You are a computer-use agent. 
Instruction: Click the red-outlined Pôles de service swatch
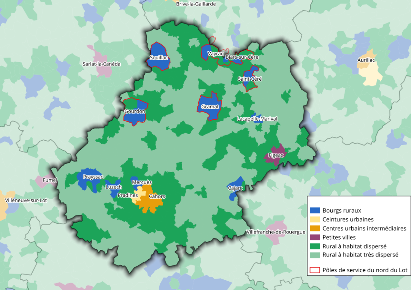pyautogui.click(x=314, y=270)
